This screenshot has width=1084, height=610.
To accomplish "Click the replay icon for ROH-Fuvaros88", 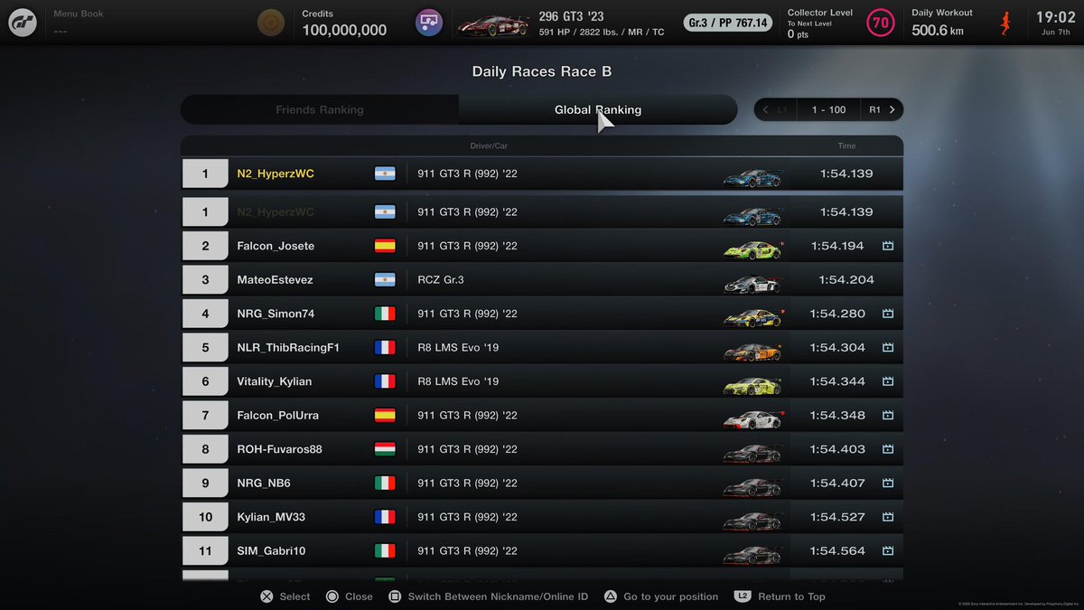I will (x=887, y=449).
